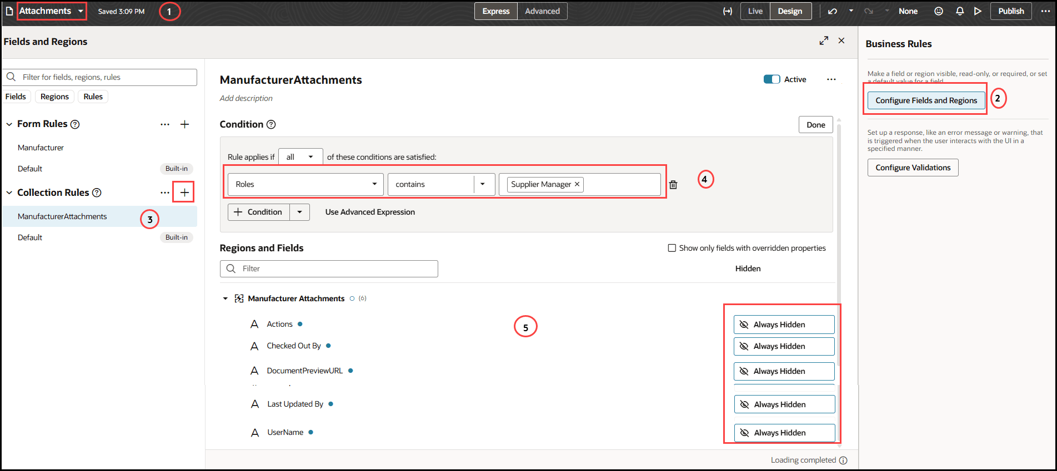The width and height of the screenshot is (1057, 471).
Task: Click the variables (x) icon in top bar
Action: tap(727, 11)
